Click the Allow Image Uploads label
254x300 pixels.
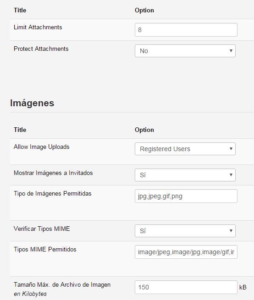[x=42, y=147]
